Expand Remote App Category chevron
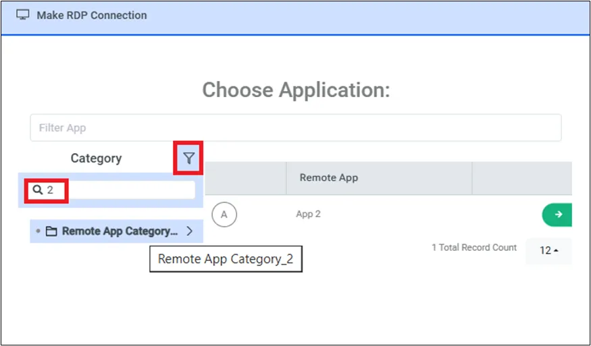Screen dimensions: 591x346 coord(190,231)
